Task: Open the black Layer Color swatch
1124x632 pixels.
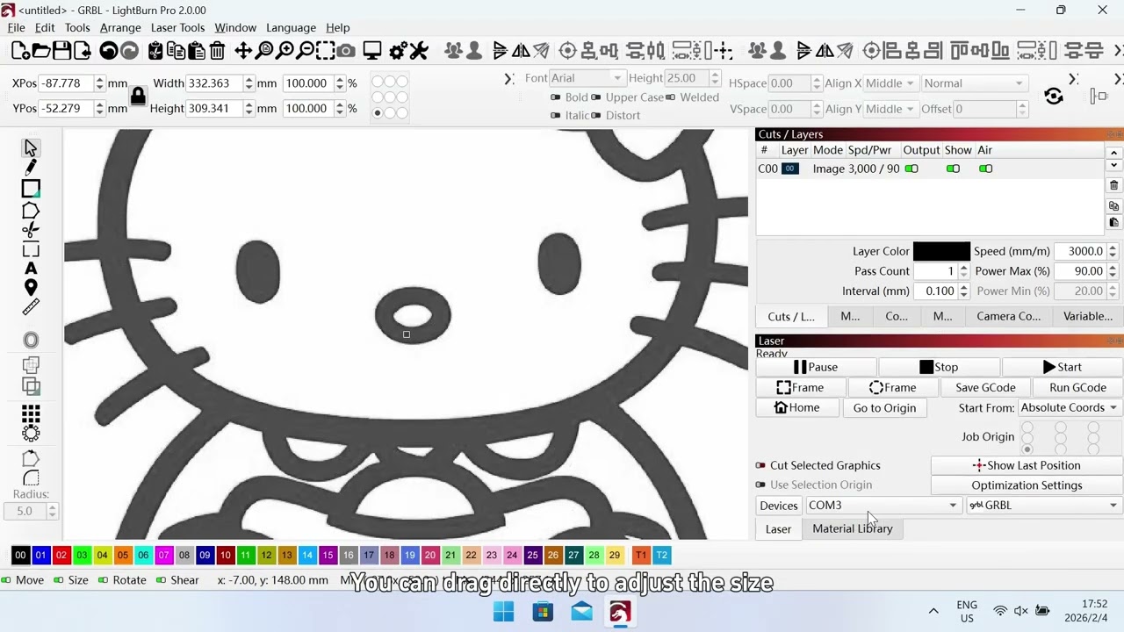Action: tap(941, 251)
